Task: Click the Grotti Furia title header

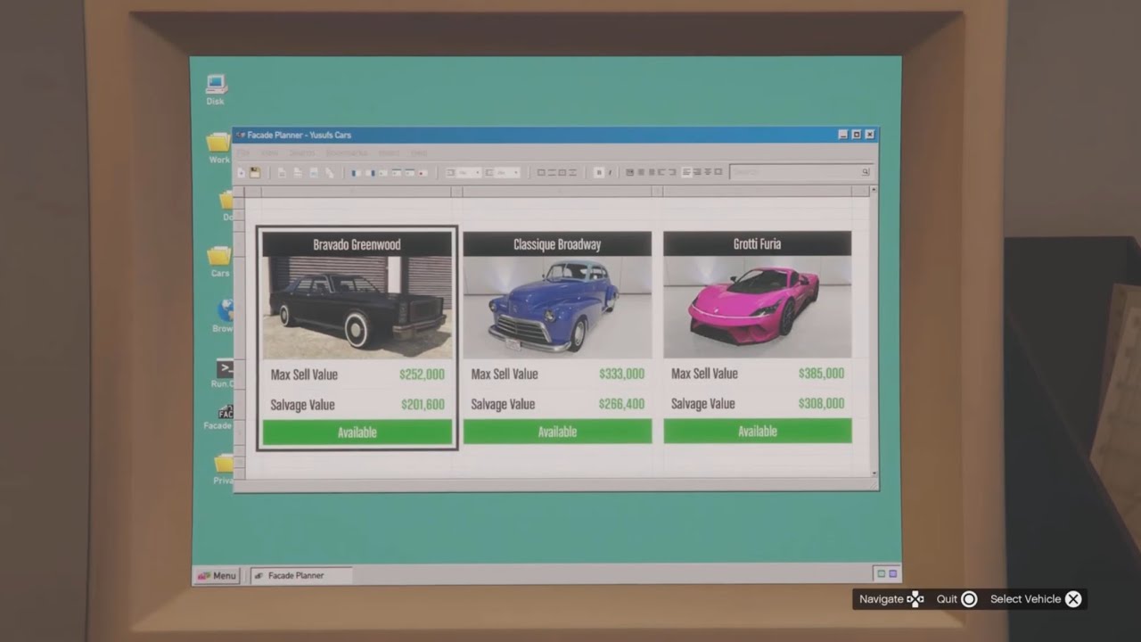Action: coord(757,243)
